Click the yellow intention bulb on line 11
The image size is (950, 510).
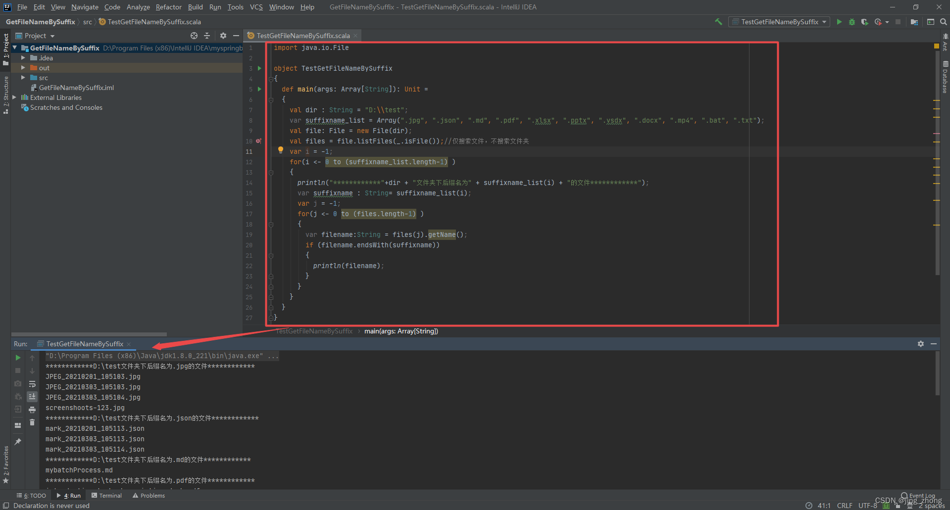pyautogui.click(x=281, y=150)
